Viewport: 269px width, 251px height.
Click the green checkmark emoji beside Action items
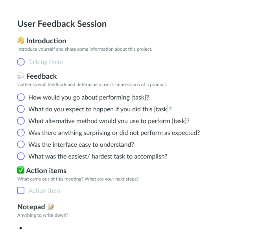21,170
